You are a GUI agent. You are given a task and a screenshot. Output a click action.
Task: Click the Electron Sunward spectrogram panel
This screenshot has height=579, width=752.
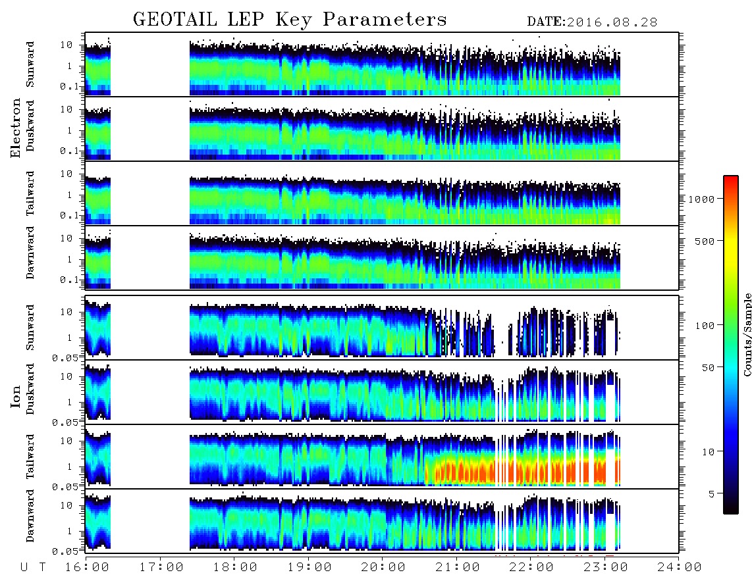click(x=382, y=64)
